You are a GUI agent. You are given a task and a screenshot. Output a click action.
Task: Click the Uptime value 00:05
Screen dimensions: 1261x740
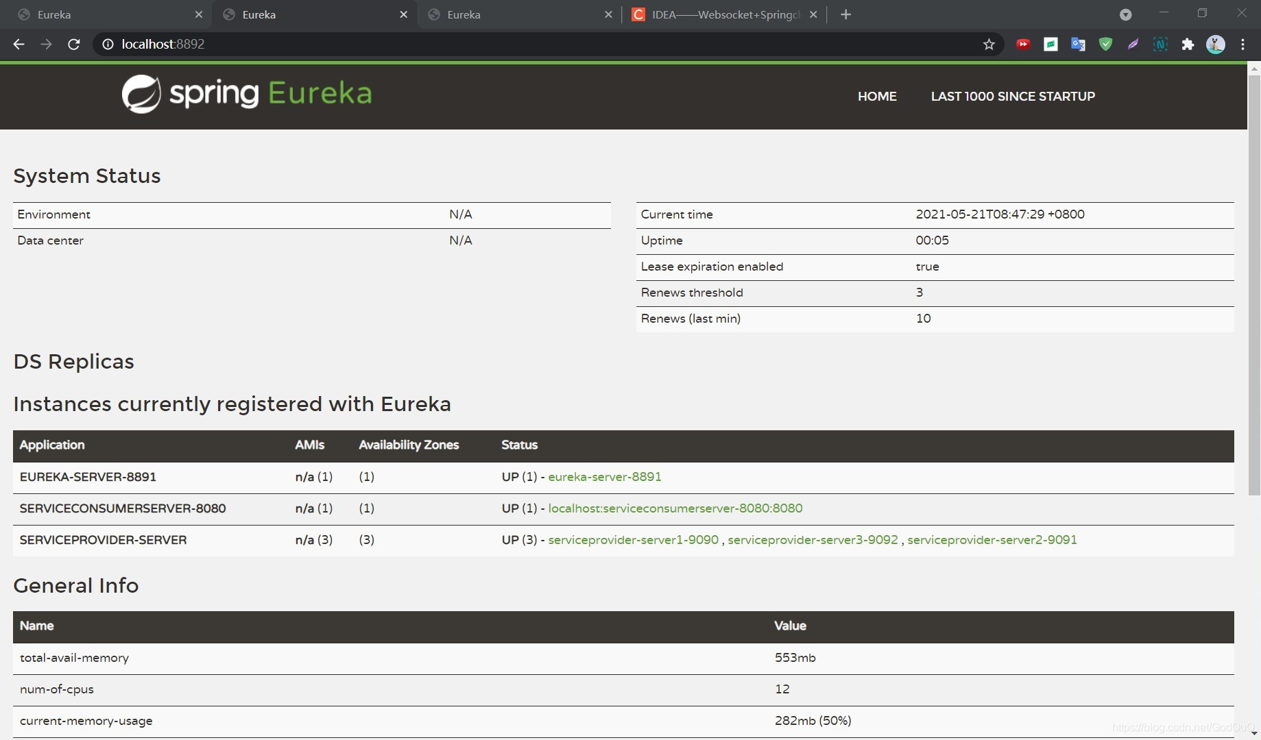pyautogui.click(x=932, y=241)
